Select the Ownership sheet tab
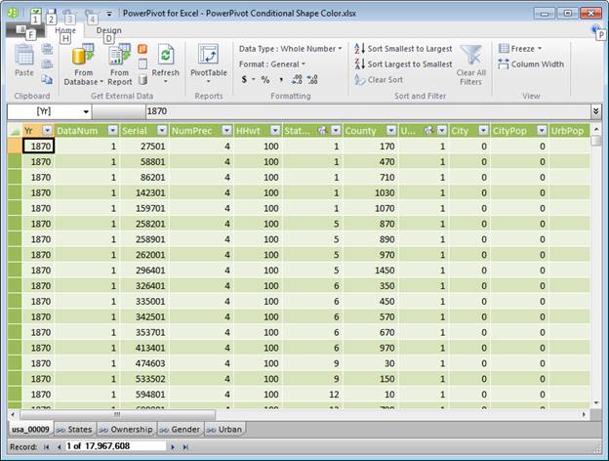This screenshot has height=461, width=609. pos(124,429)
